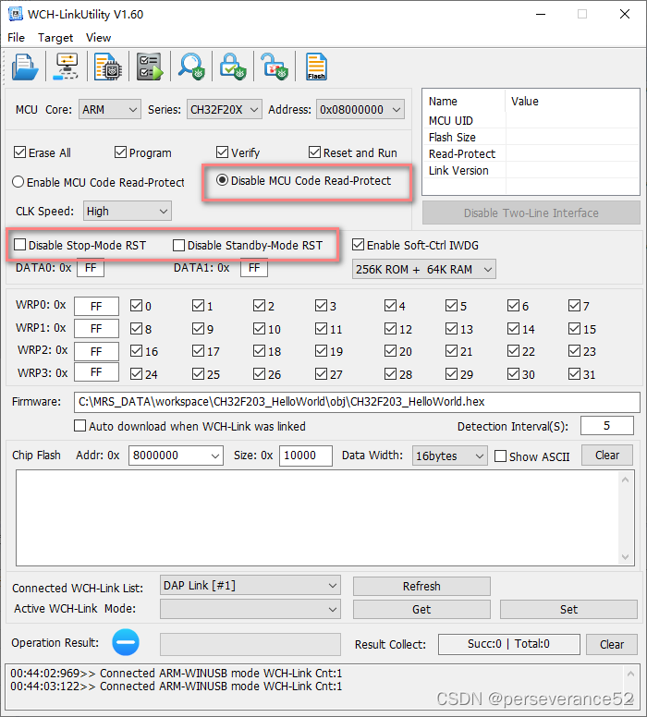Open the View menu
647x717 pixels.
[98, 38]
